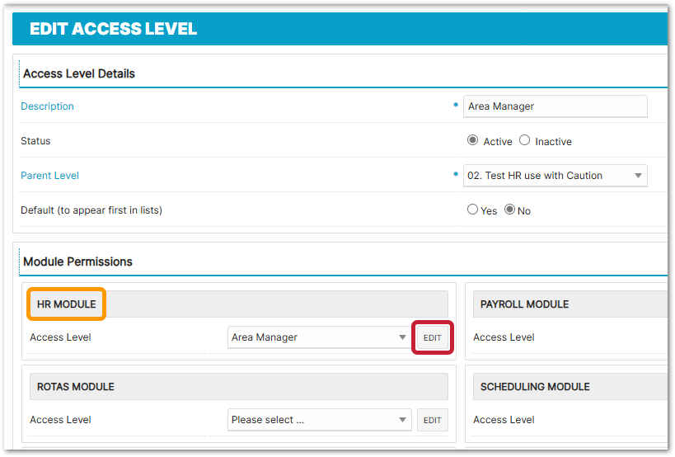This screenshot has height=457, width=675.
Task: Choose No for Default to appear first
Action: tap(509, 210)
